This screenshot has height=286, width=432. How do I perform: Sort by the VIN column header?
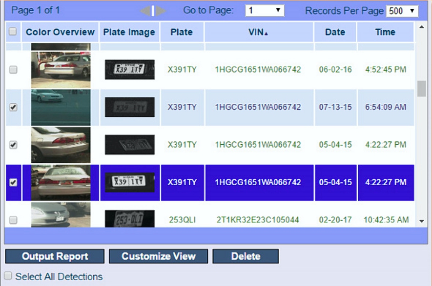(x=259, y=32)
